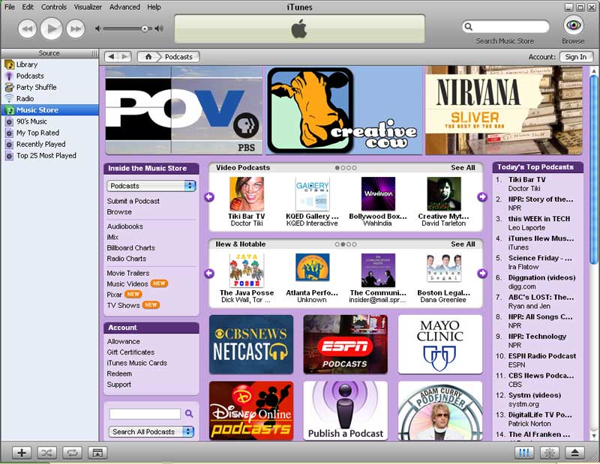Click New & Notable right arrow
This screenshot has height=464, width=600.
[x=482, y=273]
